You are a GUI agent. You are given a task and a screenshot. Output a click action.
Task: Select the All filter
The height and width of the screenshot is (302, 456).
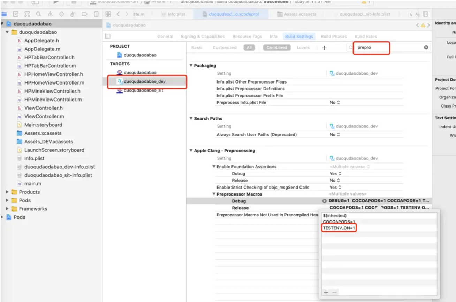(x=249, y=48)
